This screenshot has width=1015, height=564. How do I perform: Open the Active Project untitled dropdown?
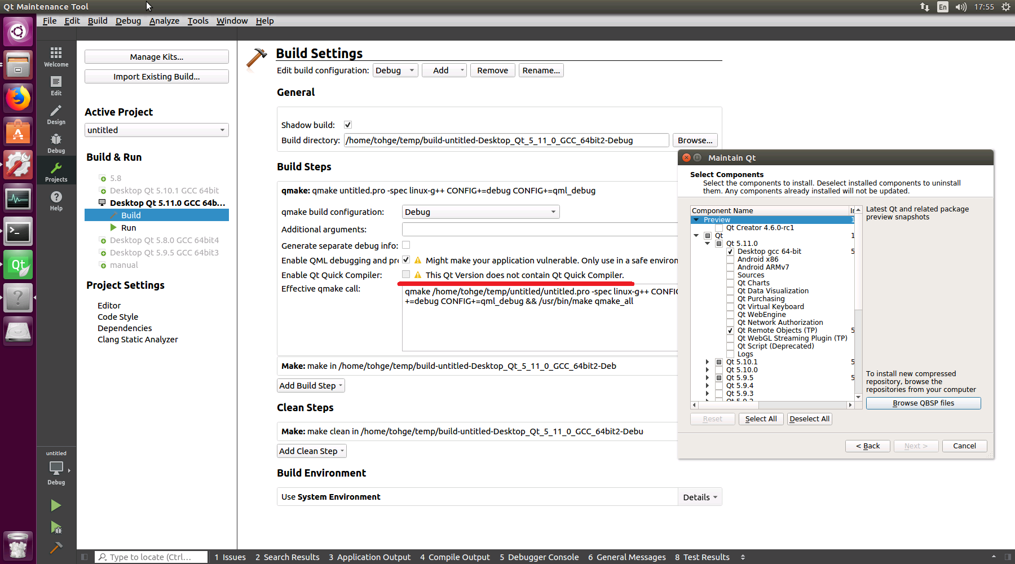(x=156, y=130)
